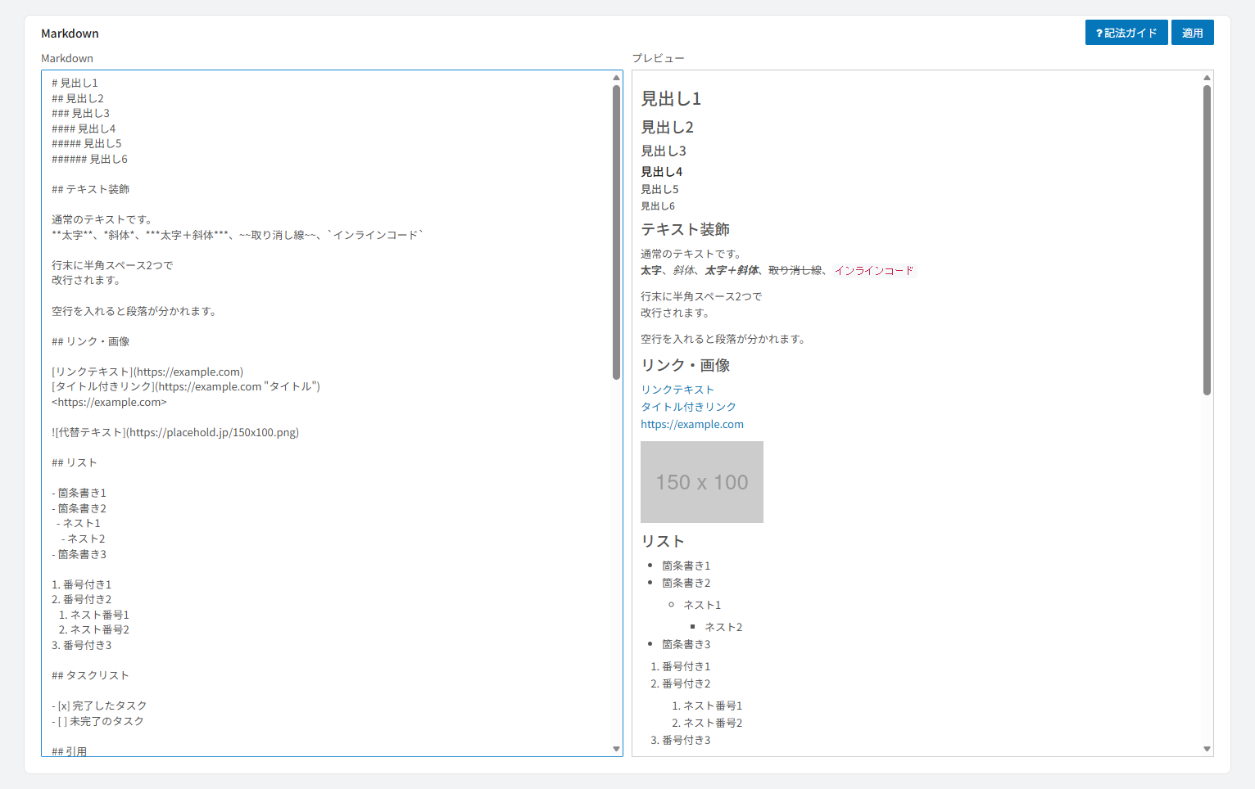
Task: Click the テキスト装飾 heading in preview
Action: 685,230
